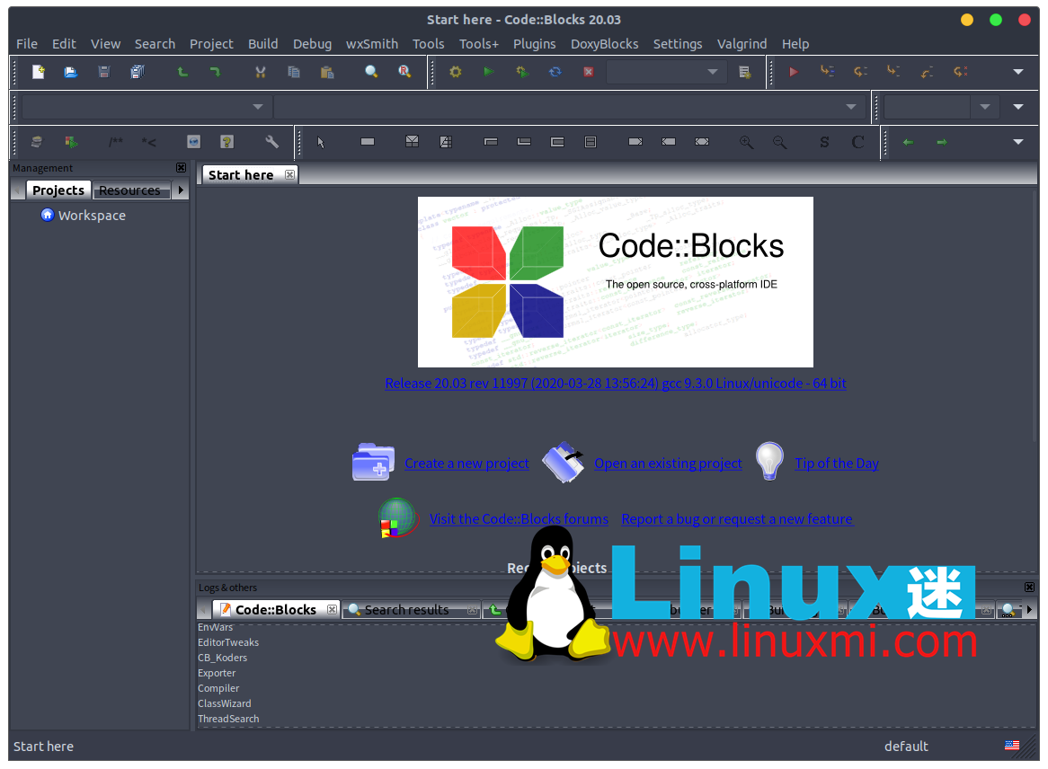Open the Valgrind menu
This screenshot has height=769, width=1048.
(742, 44)
